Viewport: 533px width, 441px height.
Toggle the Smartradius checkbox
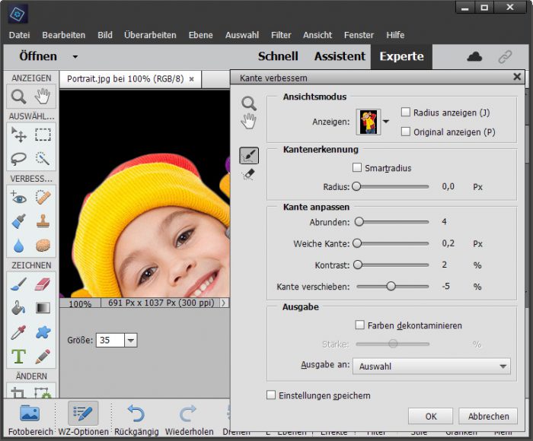tap(358, 168)
